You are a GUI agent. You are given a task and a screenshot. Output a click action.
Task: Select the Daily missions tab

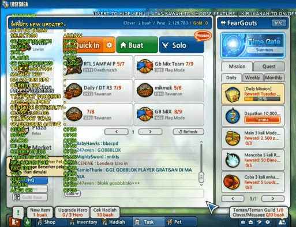(231, 78)
